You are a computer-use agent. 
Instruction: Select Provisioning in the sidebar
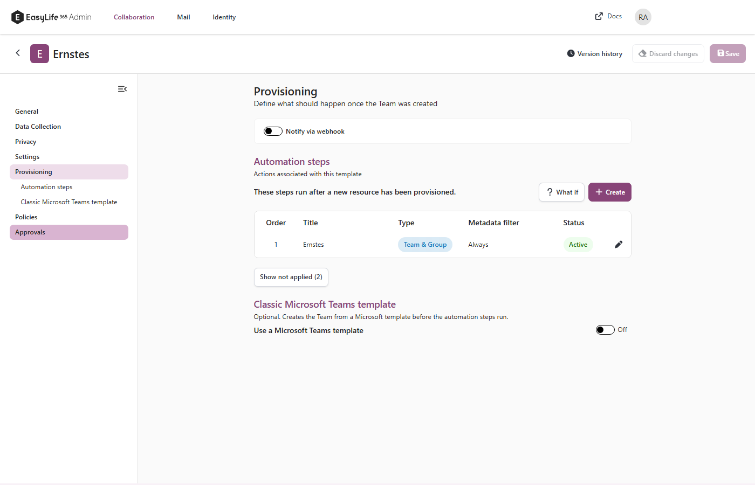pos(69,172)
